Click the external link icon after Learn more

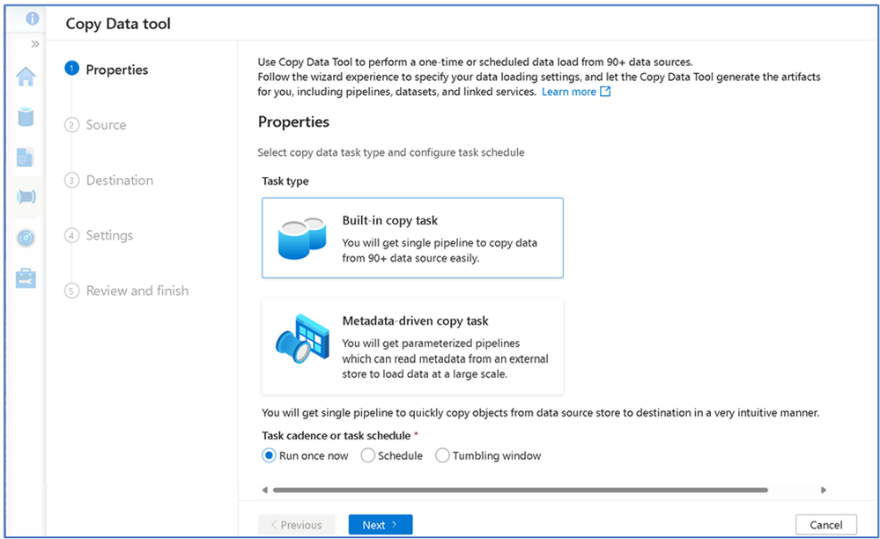pos(605,92)
